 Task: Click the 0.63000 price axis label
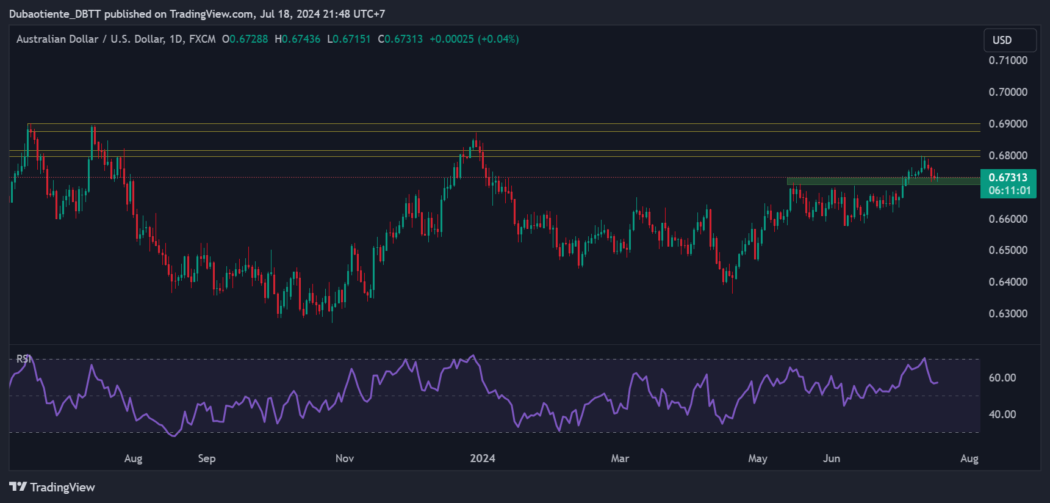click(1008, 314)
